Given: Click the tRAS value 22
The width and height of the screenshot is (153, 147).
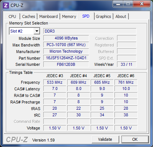Looking at the screenshot, I should [79, 108].
